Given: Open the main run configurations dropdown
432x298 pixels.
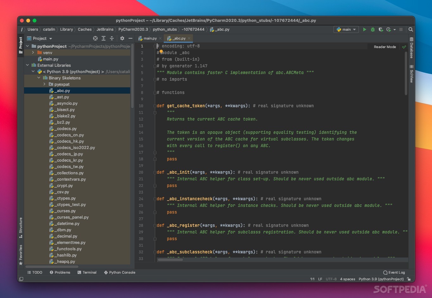Looking at the screenshot, I should coord(346,29).
